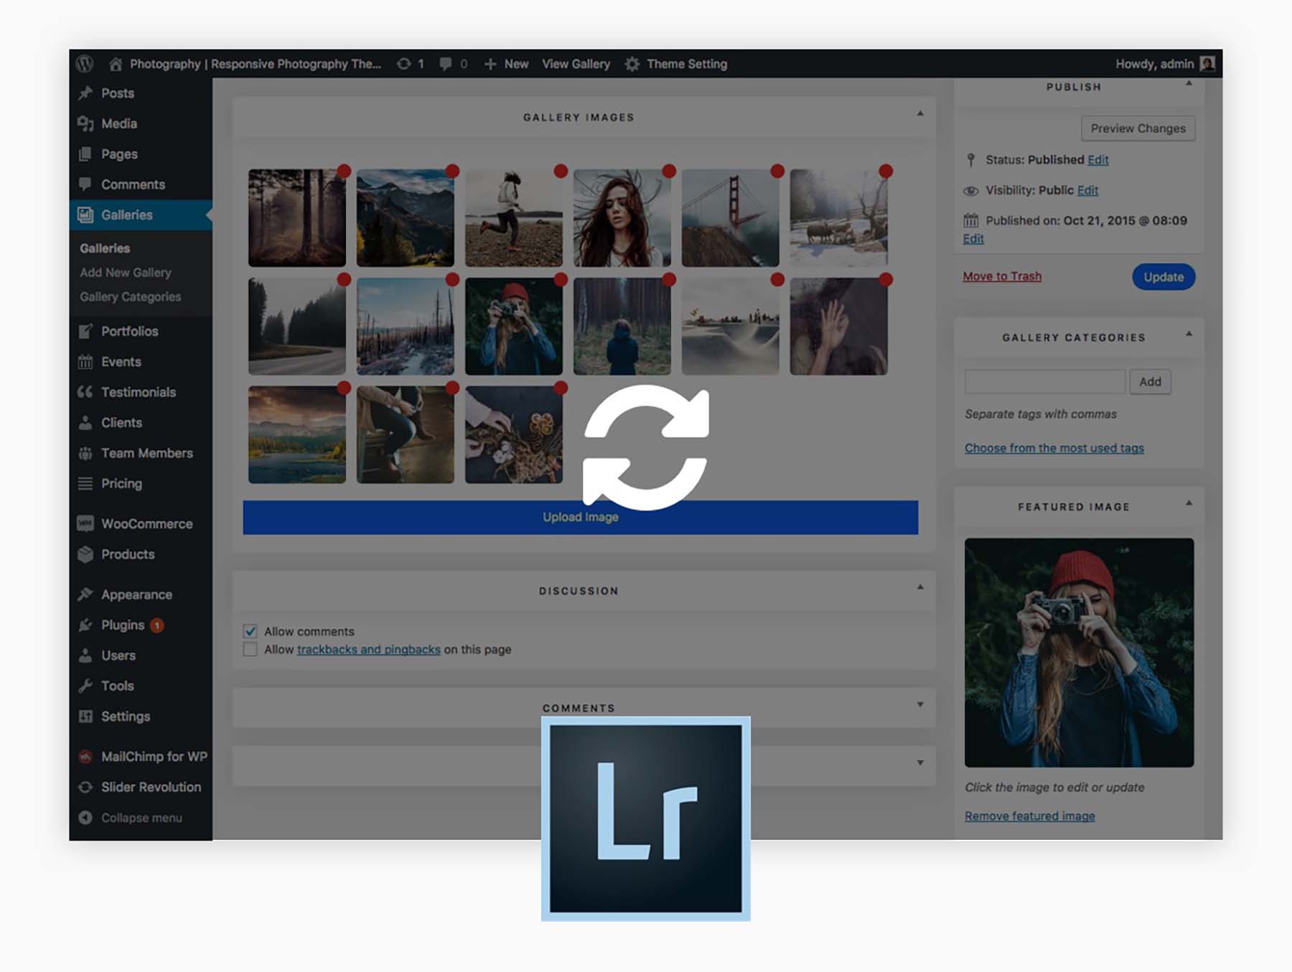Click the Update button
This screenshot has height=972, width=1292.
1163,276
